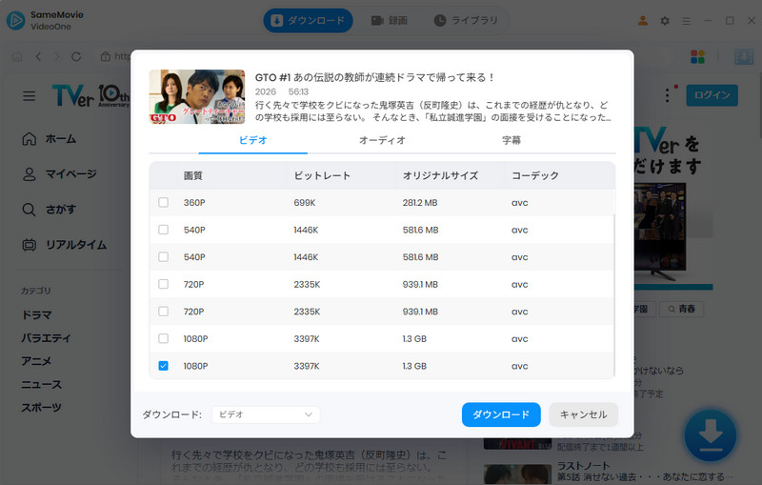
Task: Open the colorful apps grid icon
Action: click(697, 57)
